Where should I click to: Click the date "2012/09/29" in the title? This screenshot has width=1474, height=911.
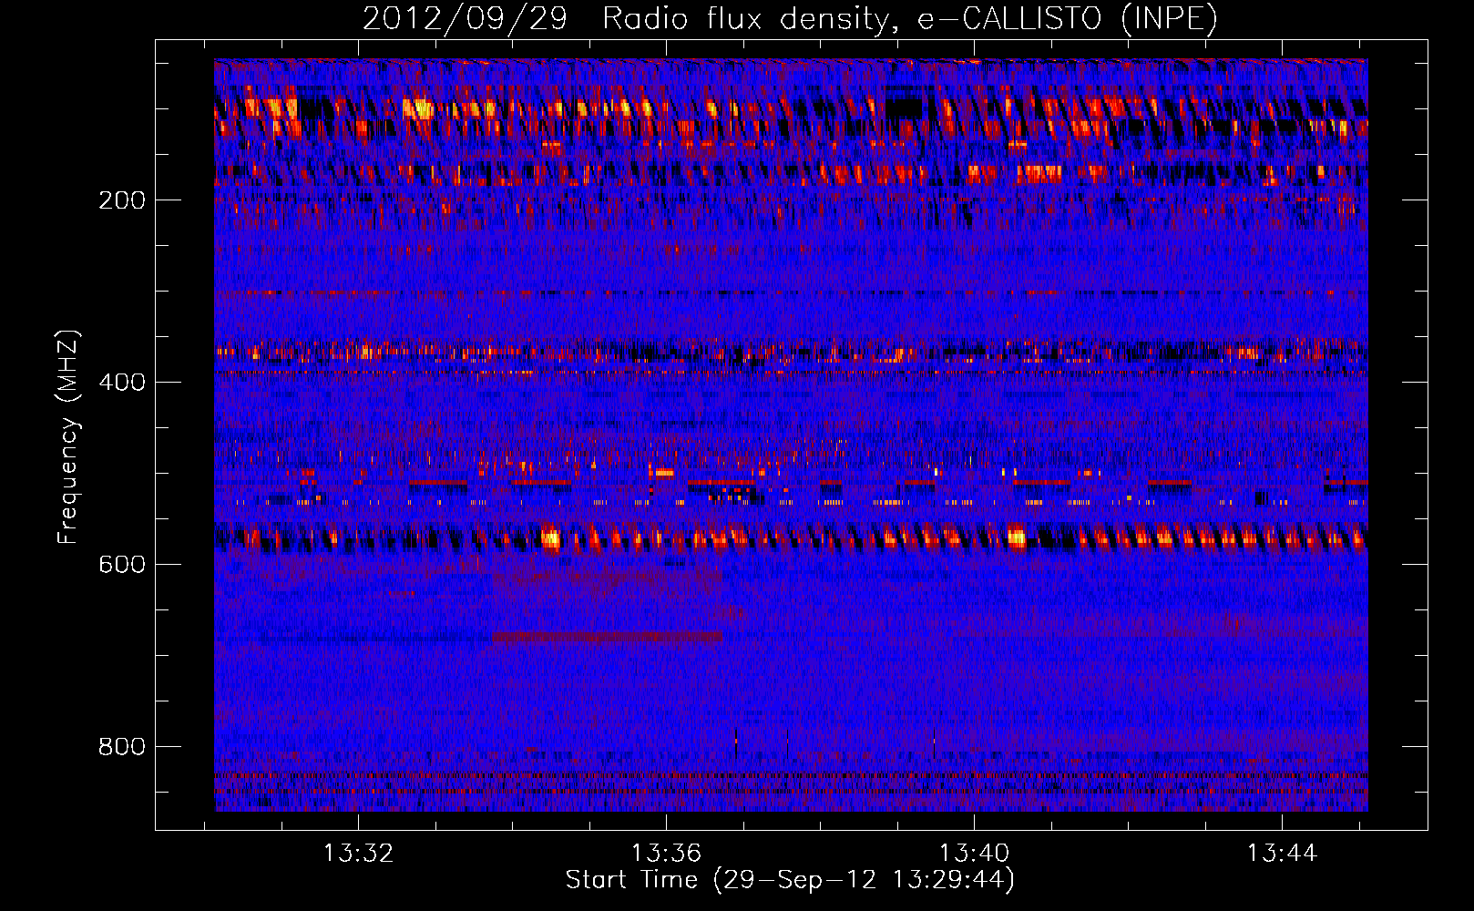point(465,18)
